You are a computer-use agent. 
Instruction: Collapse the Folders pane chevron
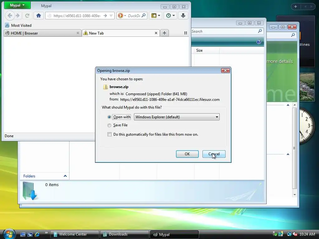[x=65, y=176]
